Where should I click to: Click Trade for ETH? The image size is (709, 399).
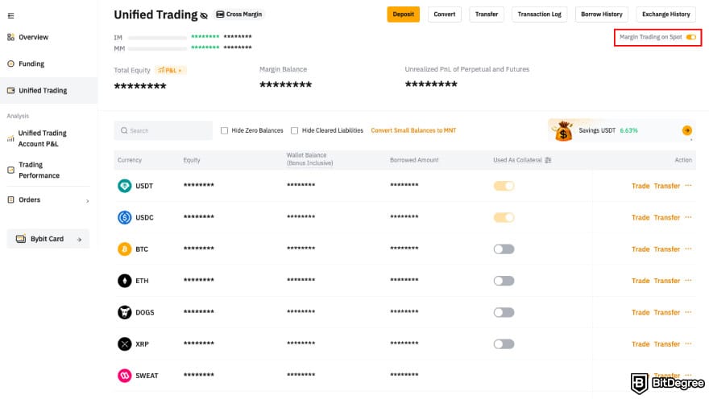641,281
